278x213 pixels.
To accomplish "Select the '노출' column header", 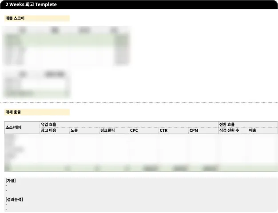I will tap(84, 130).
